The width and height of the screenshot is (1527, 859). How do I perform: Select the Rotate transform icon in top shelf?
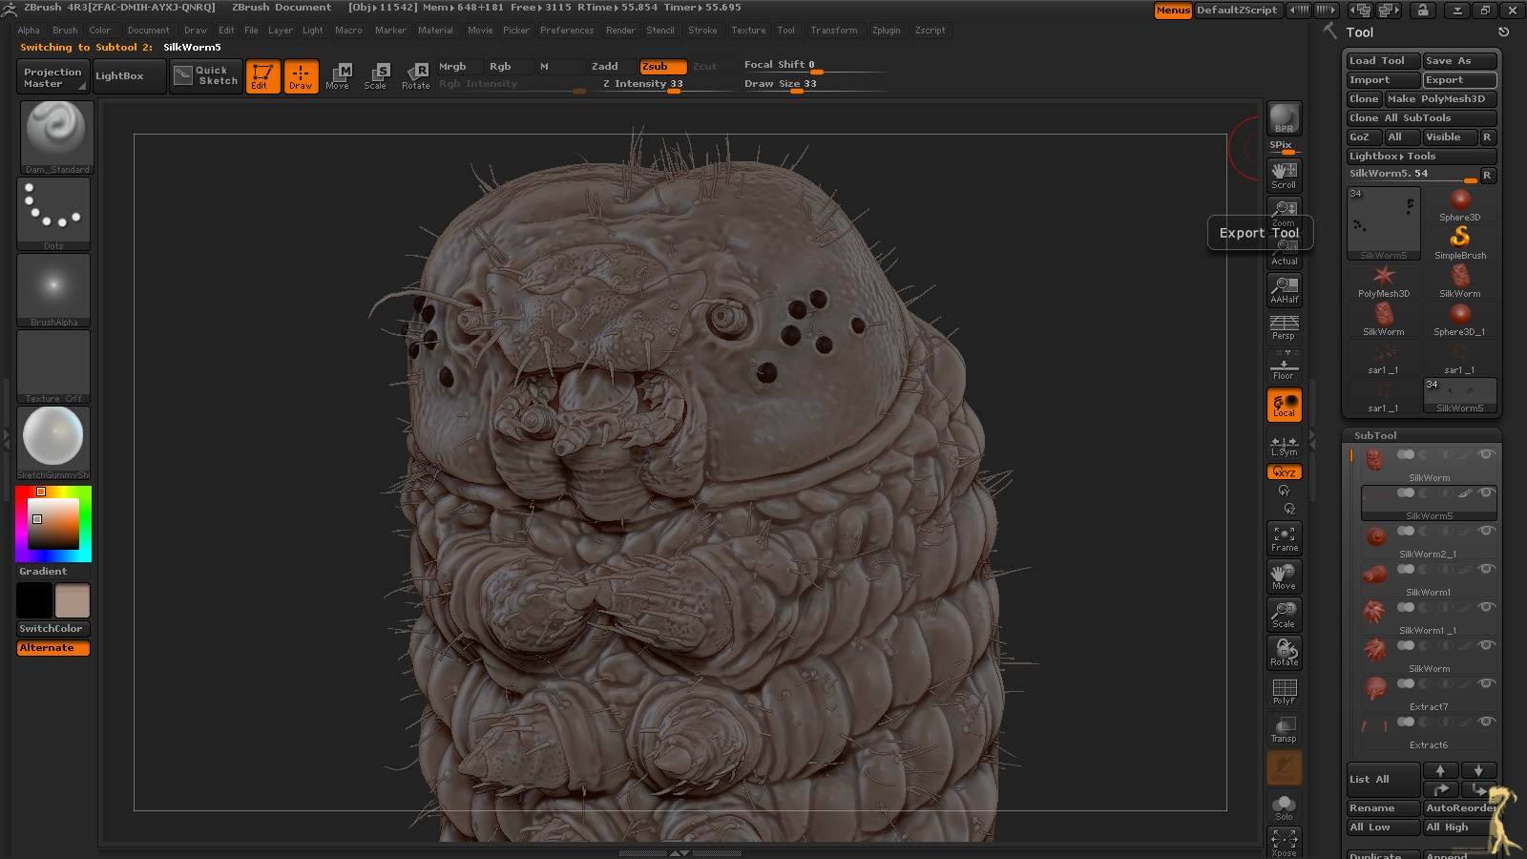pos(415,76)
